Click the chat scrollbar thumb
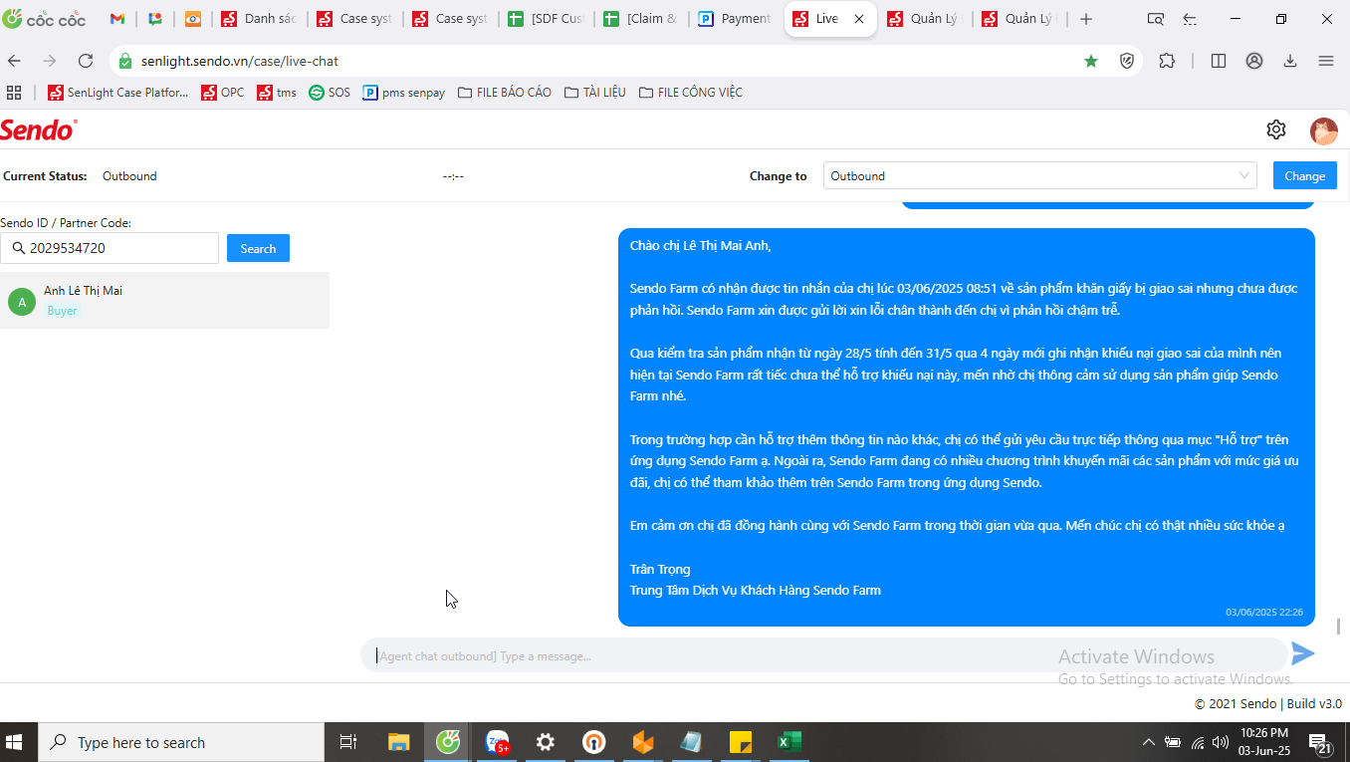Viewport: 1350px width, 762px height. pyautogui.click(x=1338, y=626)
